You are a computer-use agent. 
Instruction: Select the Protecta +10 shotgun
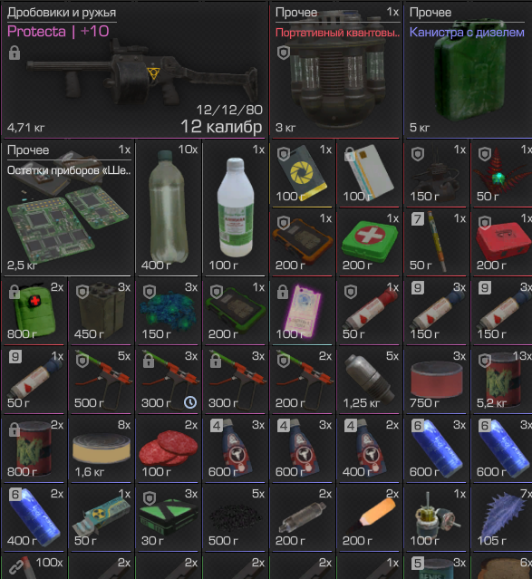[x=134, y=70]
